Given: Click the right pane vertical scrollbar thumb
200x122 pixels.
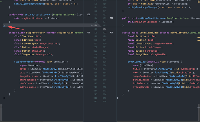Looking at the screenshot, I should click(x=199, y=112).
